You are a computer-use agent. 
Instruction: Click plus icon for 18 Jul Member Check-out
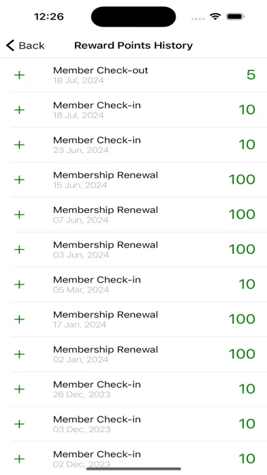point(19,75)
